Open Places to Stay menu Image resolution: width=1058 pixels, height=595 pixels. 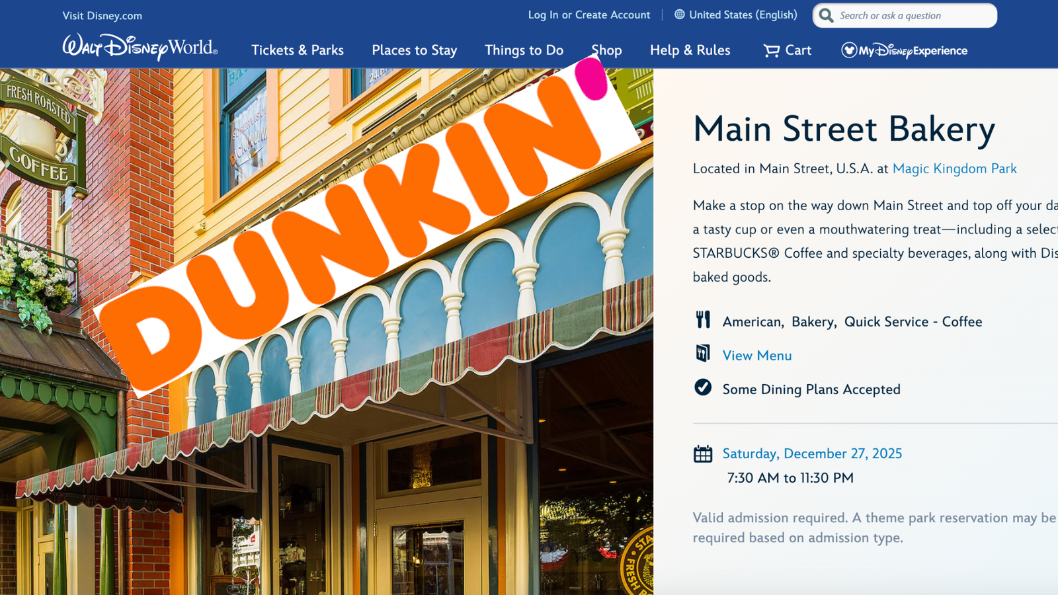(x=415, y=50)
